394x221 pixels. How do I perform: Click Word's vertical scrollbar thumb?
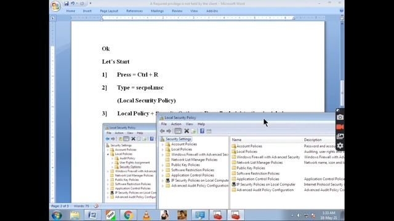342,93
